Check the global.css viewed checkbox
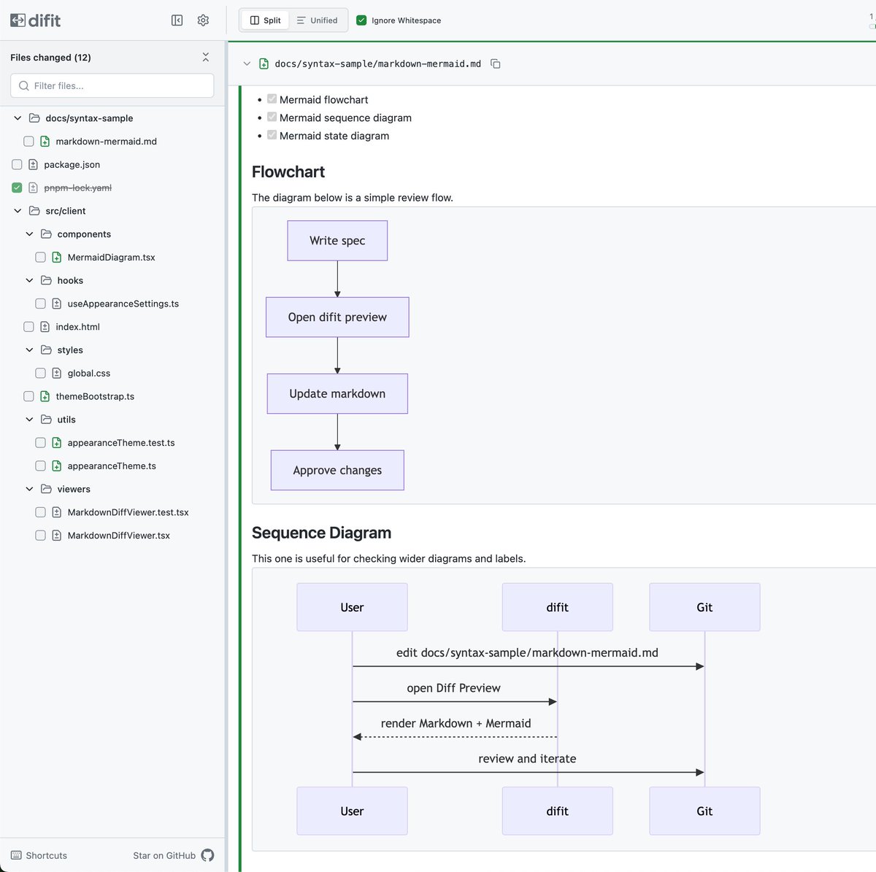 (40, 373)
